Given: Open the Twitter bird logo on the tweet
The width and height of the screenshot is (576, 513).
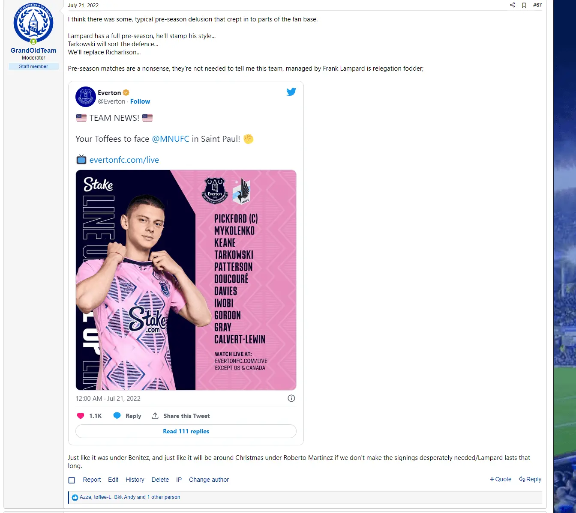Looking at the screenshot, I should tap(291, 92).
